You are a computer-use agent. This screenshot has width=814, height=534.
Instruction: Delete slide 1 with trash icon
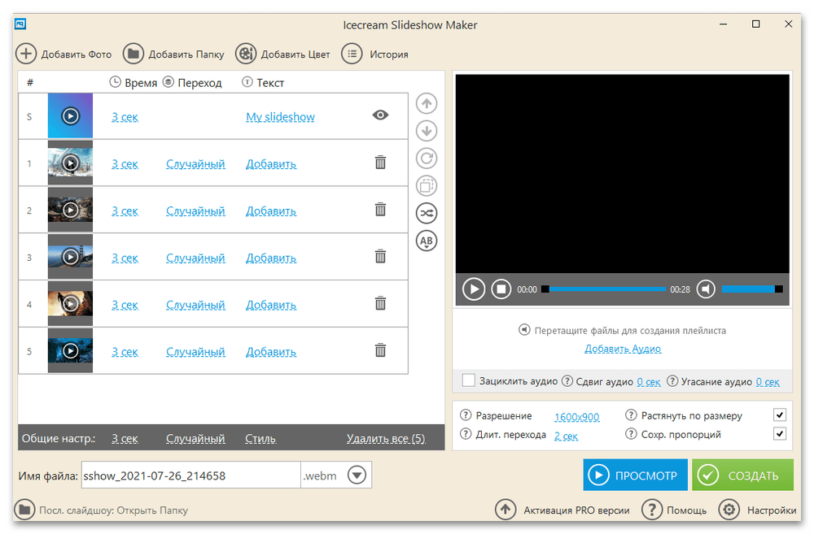point(380,163)
